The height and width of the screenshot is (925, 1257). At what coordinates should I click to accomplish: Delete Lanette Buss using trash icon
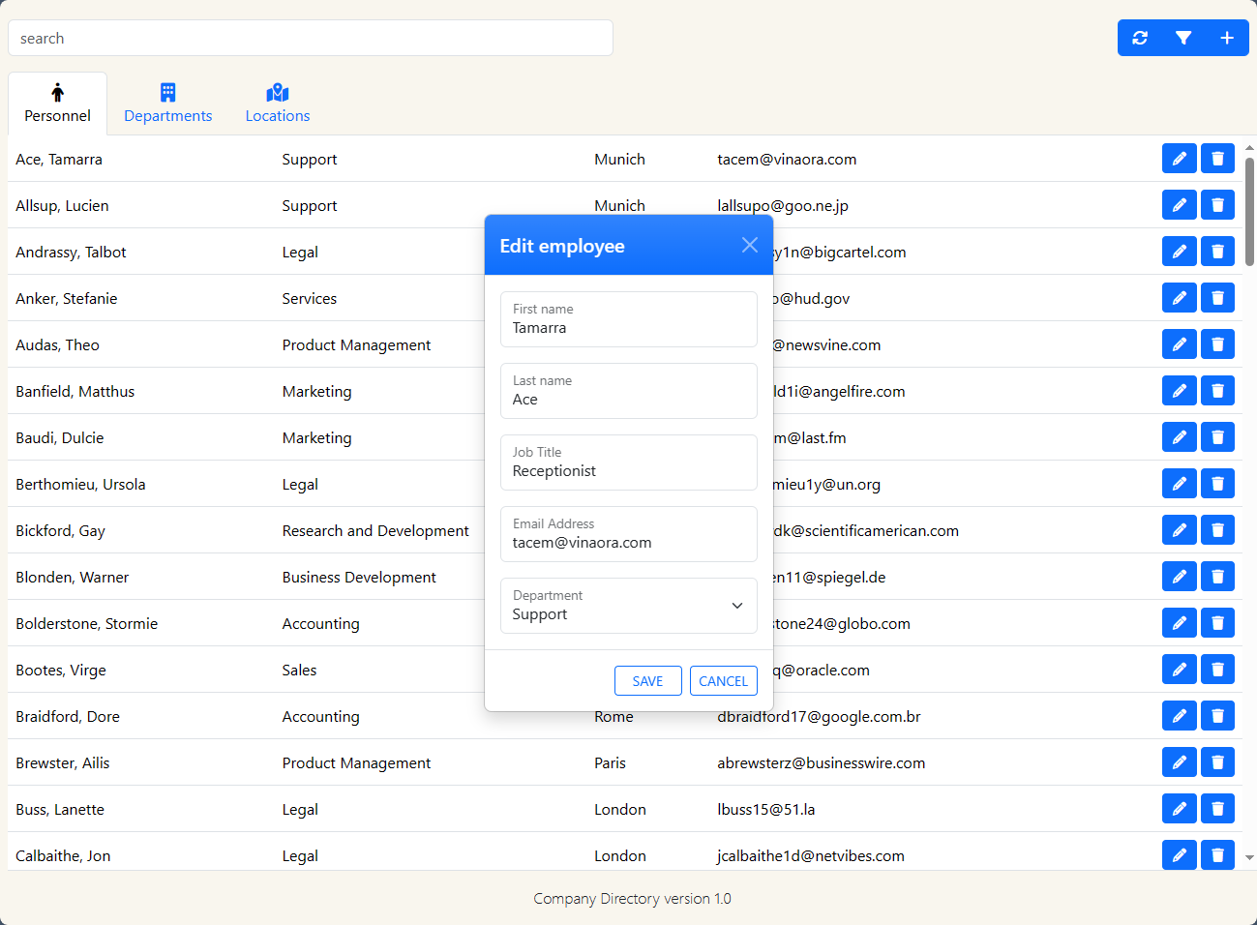point(1217,809)
